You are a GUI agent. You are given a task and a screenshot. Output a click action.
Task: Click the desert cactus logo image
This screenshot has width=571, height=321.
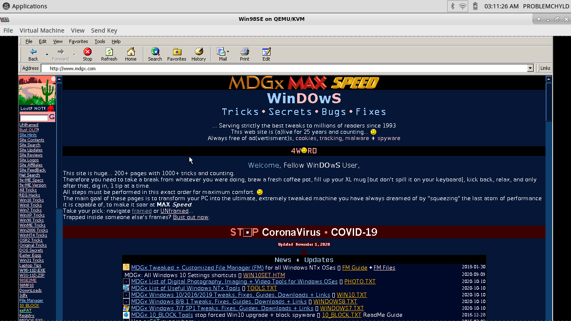pos(37,91)
